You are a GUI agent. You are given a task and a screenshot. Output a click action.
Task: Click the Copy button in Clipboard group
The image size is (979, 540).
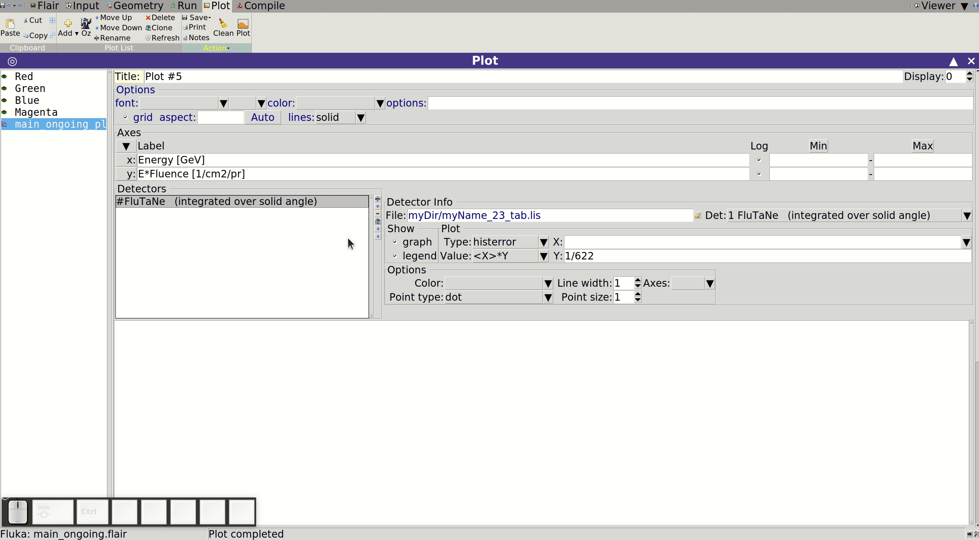coord(35,35)
